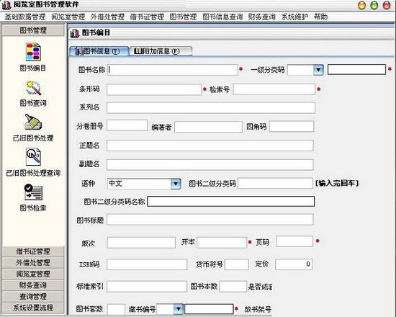Viewport: 396px width, 317px height.
Task: Focus the 副题名 input field
Action: click(x=210, y=164)
